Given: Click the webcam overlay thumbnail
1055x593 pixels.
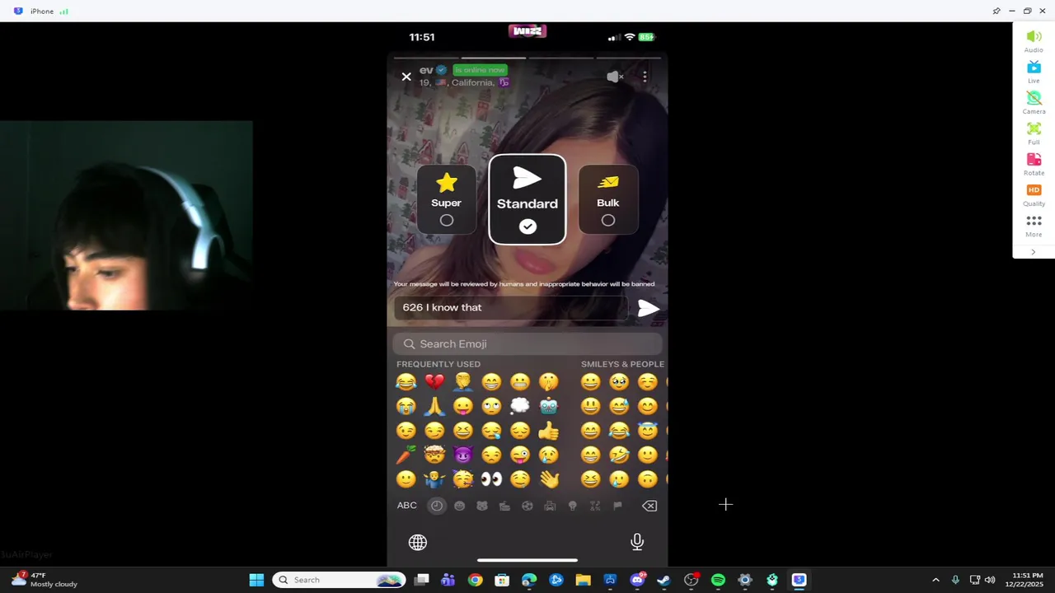Looking at the screenshot, I should tap(126, 216).
